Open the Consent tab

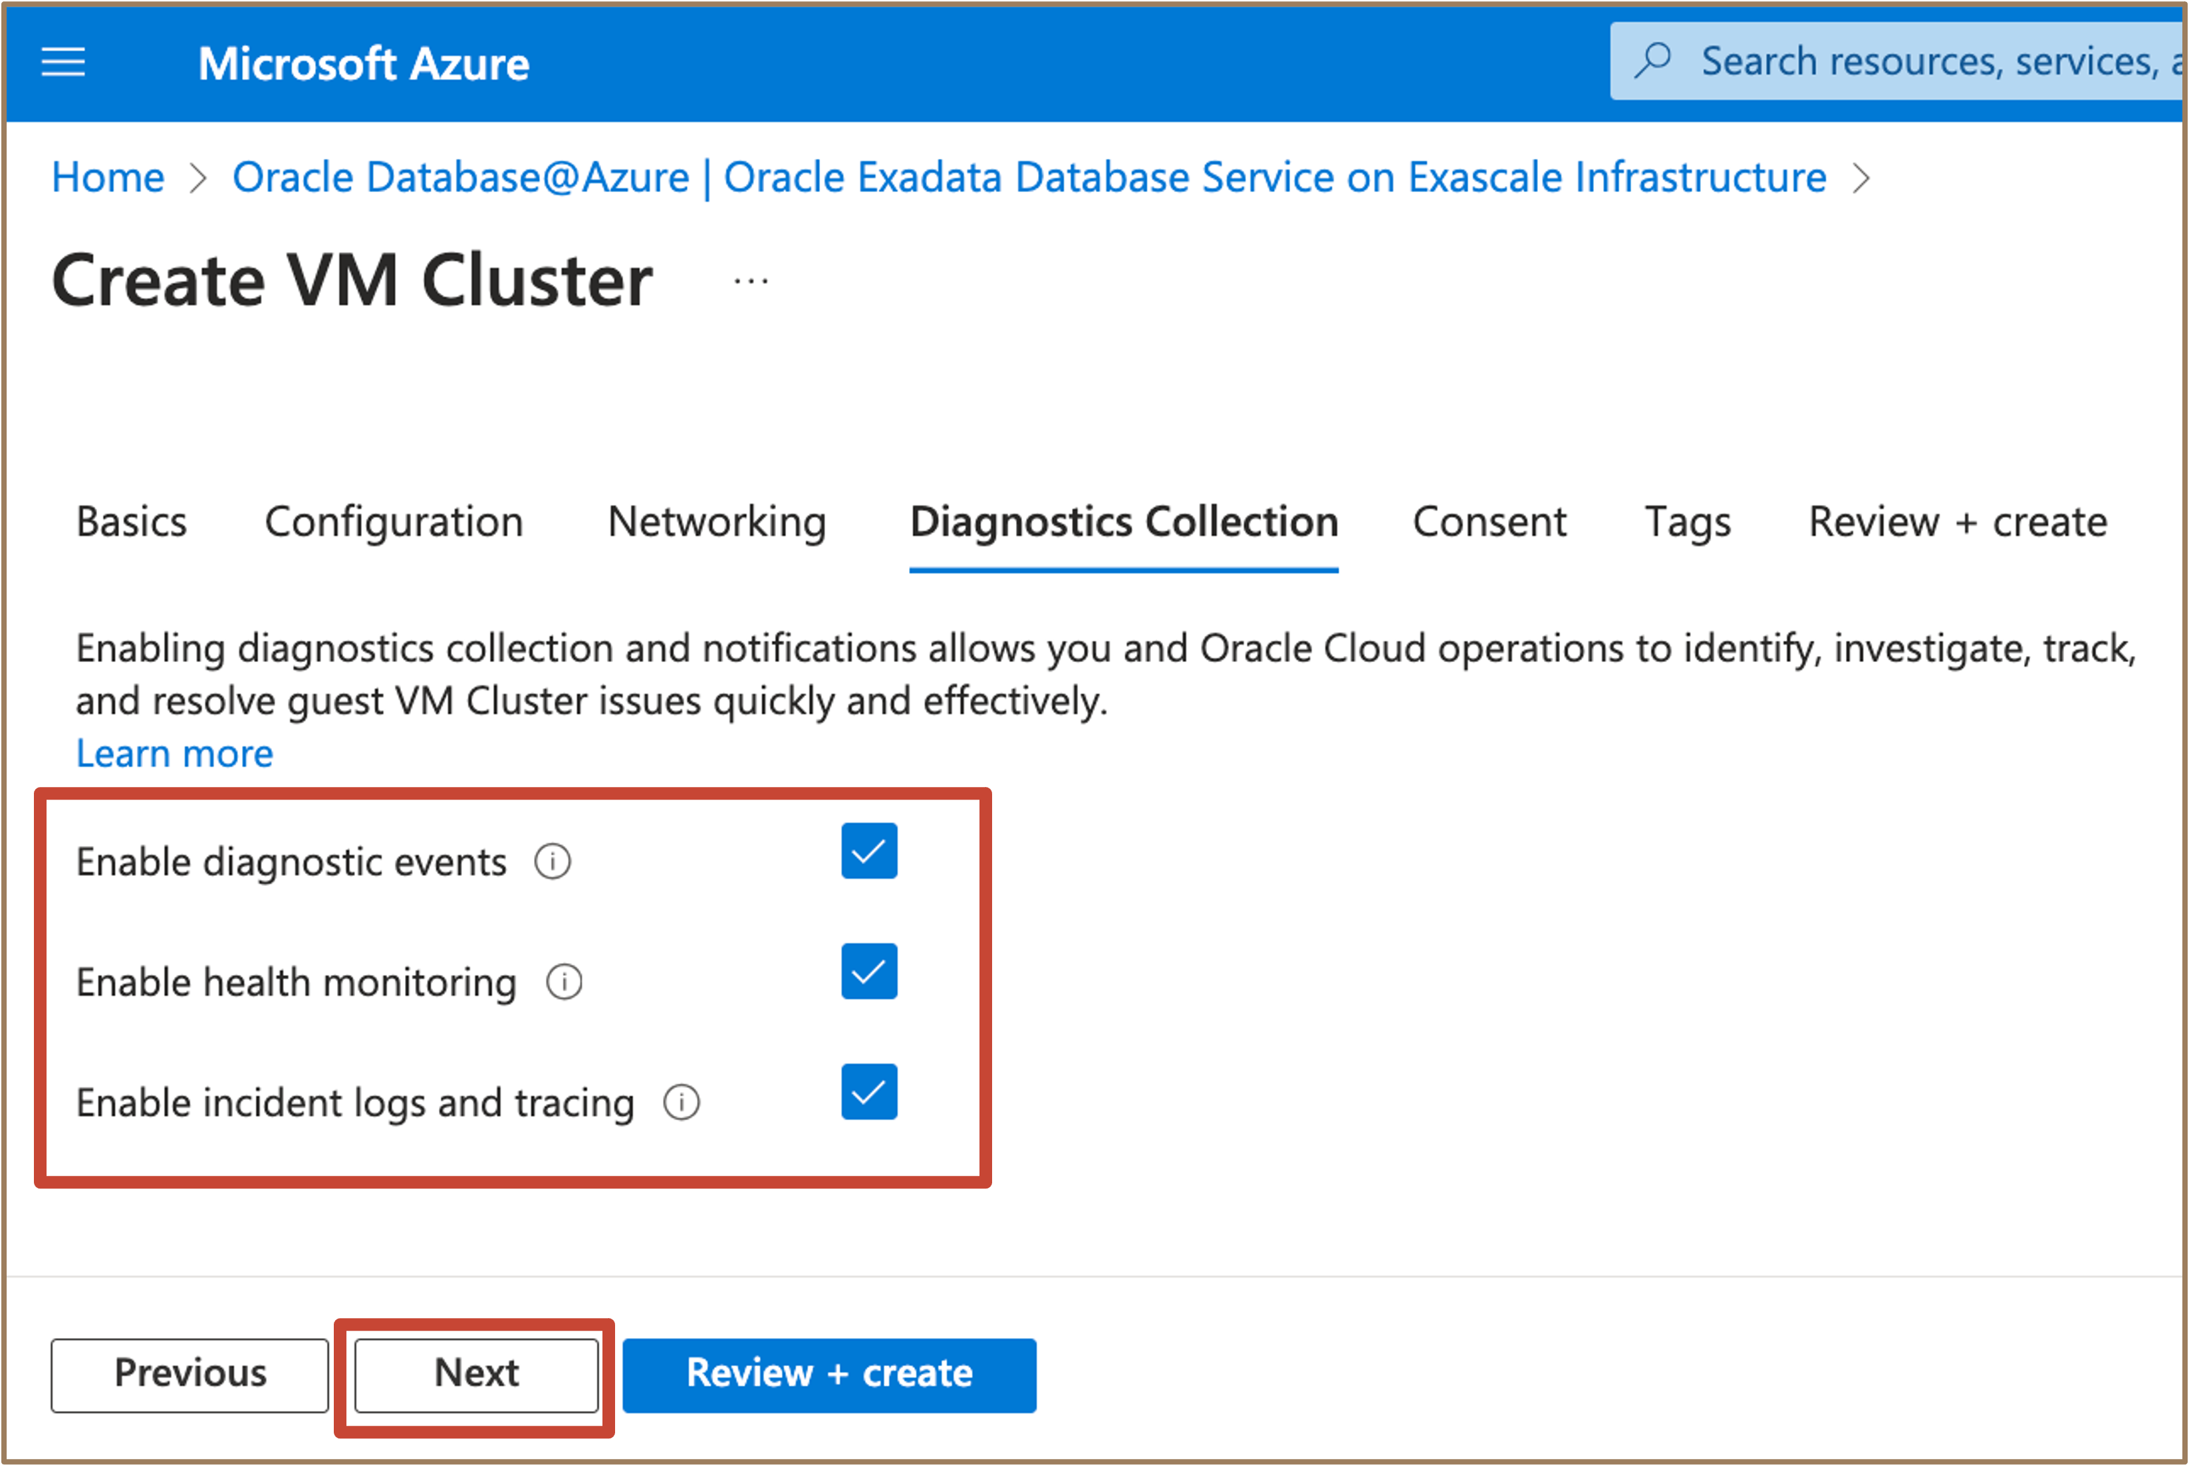[1489, 521]
